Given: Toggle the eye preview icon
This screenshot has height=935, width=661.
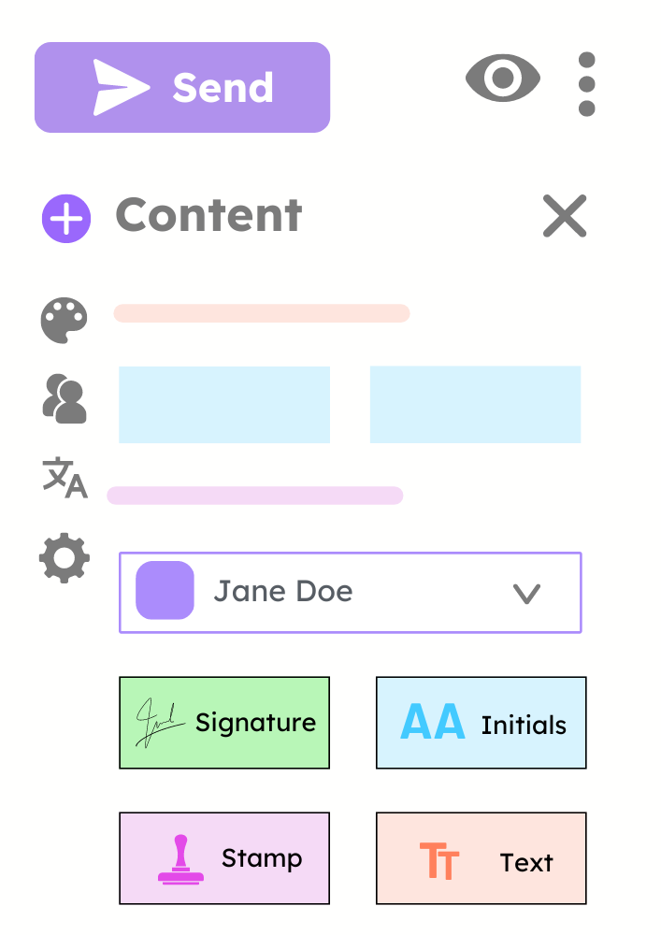Looking at the screenshot, I should tap(503, 79).
